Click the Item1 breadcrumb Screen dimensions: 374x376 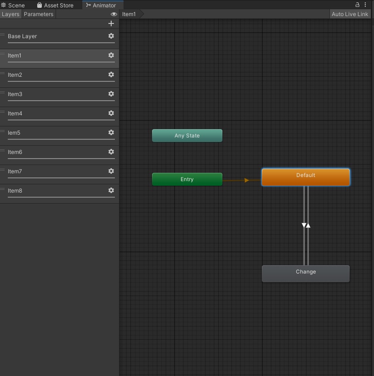(129, 14)
